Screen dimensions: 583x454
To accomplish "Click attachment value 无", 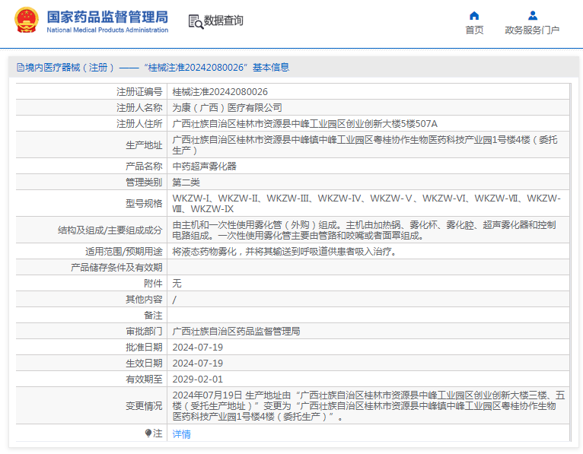I will pos(177,284).
